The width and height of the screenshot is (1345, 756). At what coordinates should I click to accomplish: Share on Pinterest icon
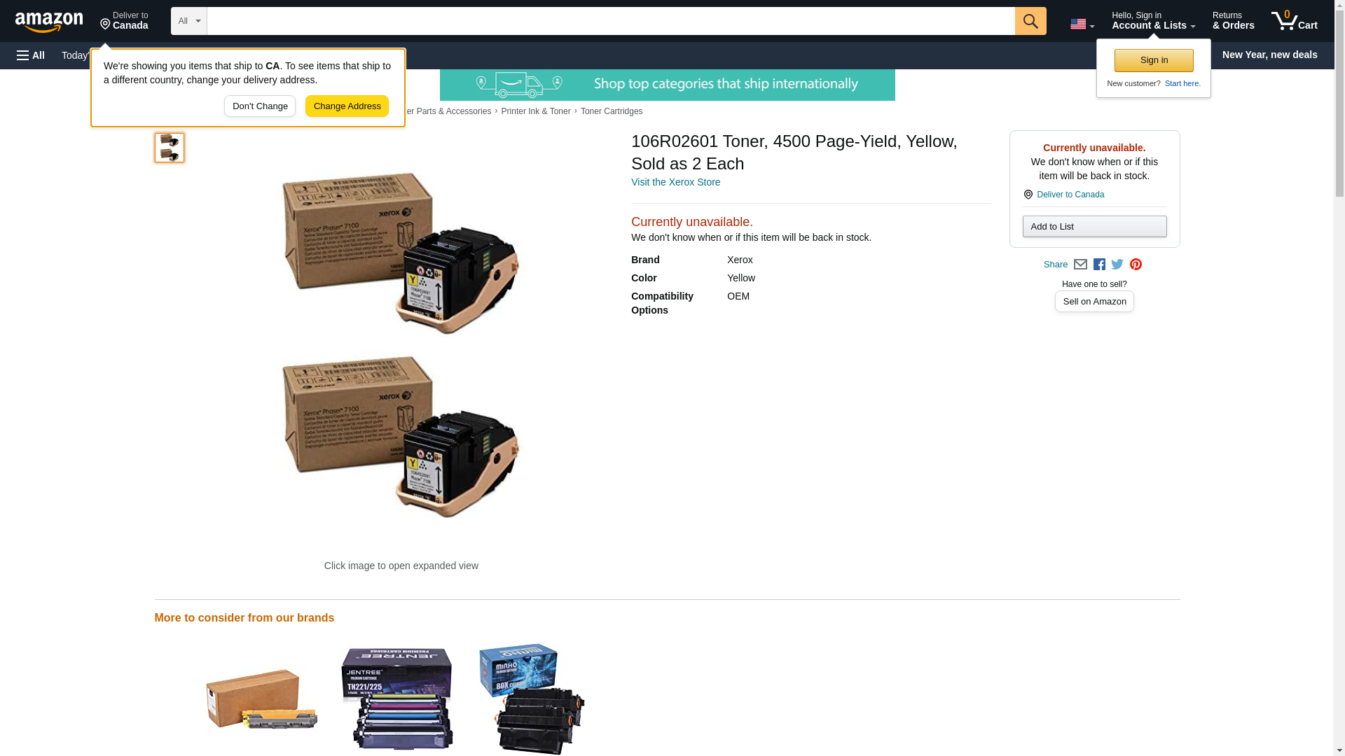[x=1136, y=265]
